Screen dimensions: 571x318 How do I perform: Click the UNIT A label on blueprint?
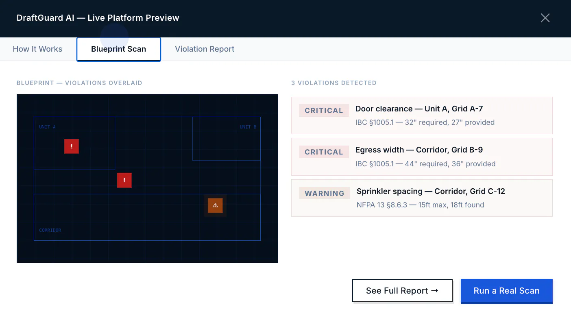click(x=47, y=127)
